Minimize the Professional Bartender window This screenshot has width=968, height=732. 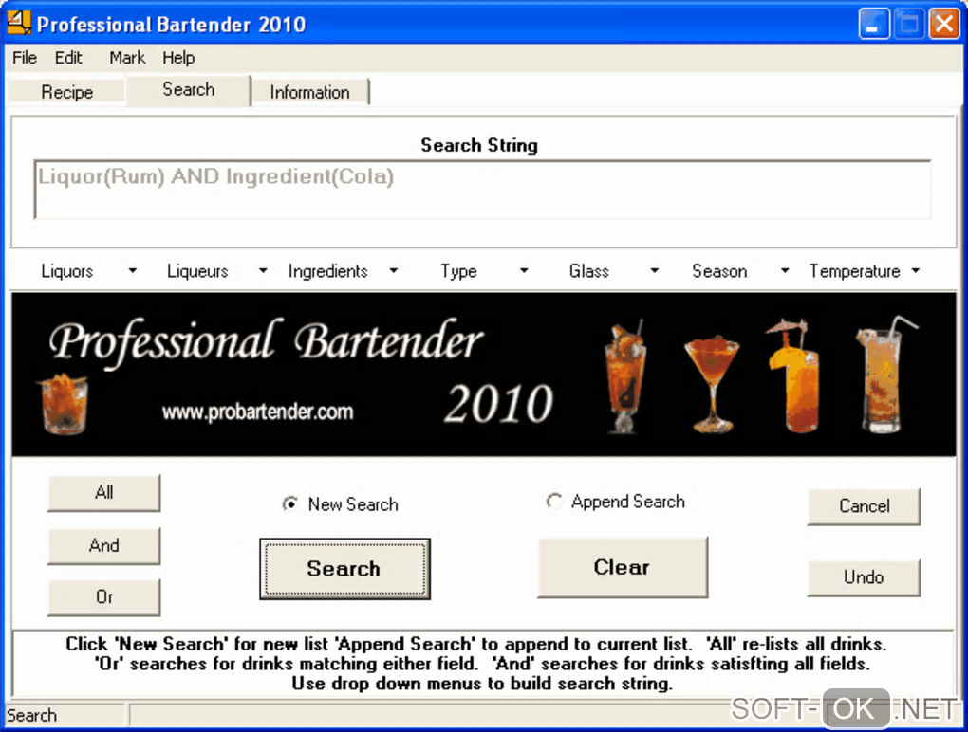(873, 24)
